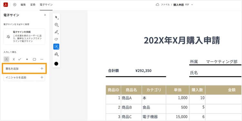Screen dimensions: 242x121
Task: Click the ファイル breadcrumb link
Action: point(165,5)
